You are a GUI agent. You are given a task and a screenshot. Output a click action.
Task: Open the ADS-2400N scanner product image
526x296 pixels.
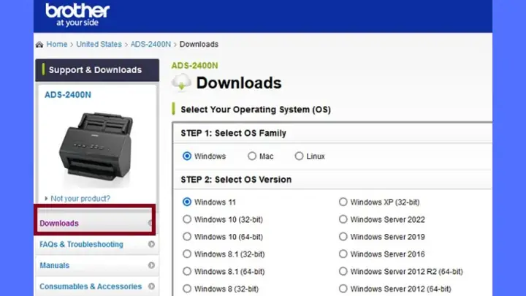tap(96, 148)
